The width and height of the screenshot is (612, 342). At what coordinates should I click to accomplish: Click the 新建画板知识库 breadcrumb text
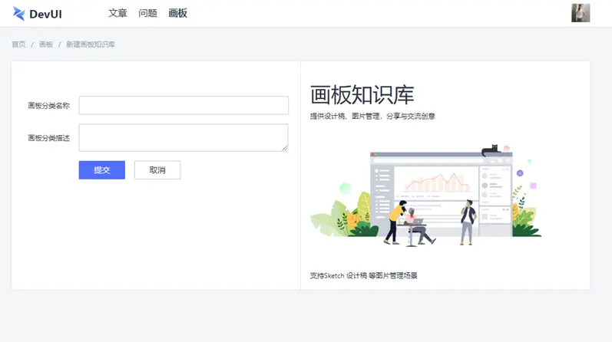(91, 44)
